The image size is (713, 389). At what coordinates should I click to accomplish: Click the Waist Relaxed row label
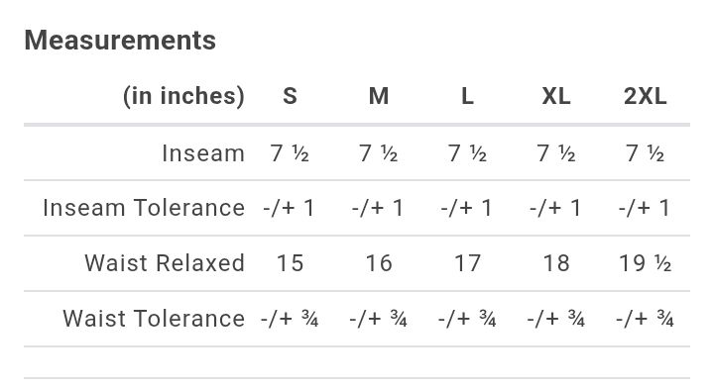point(165,263)
